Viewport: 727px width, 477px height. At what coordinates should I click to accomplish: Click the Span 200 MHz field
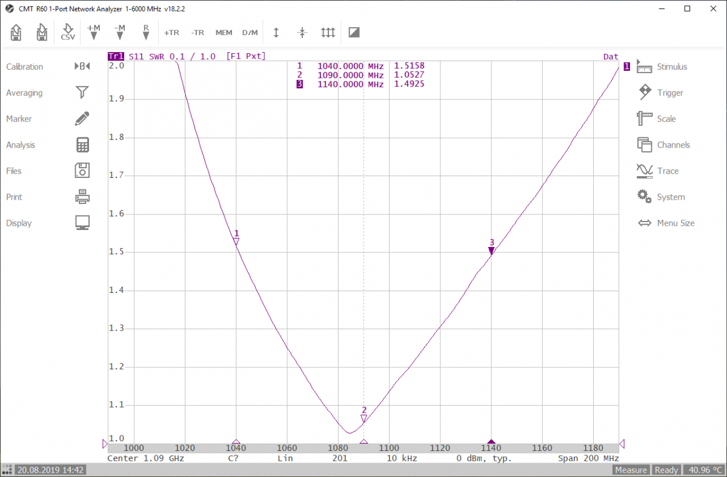pos(588,458)
